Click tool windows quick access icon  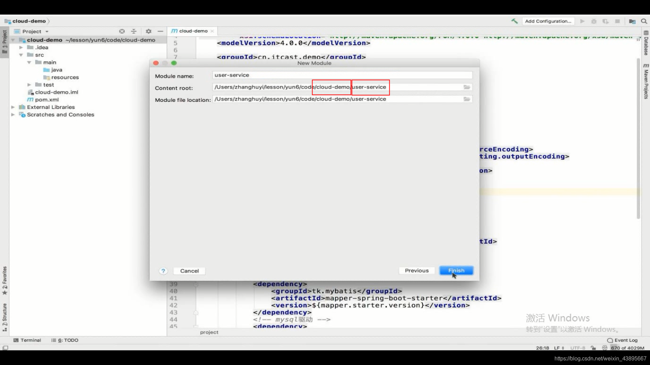5,348
